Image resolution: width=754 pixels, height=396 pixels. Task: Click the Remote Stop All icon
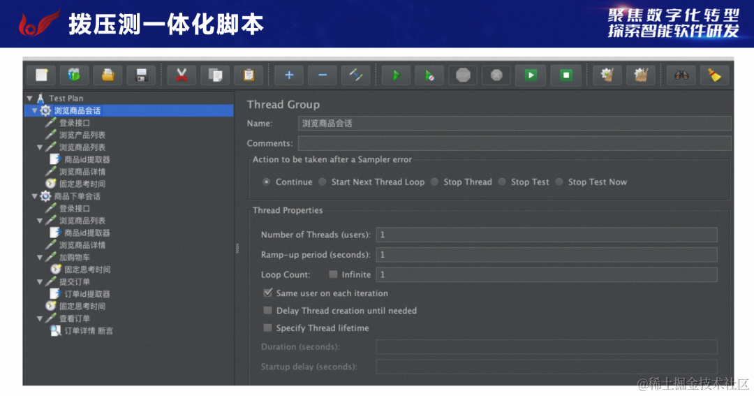pyautogui.click(x=565, y=75)
